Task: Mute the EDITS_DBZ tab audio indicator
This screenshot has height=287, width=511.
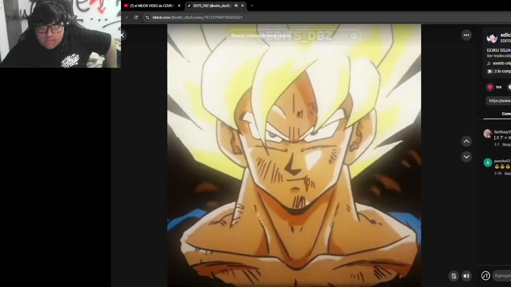Action: (236, 6)
